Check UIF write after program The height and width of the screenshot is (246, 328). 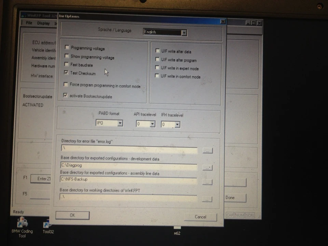[x=157, y=59]
